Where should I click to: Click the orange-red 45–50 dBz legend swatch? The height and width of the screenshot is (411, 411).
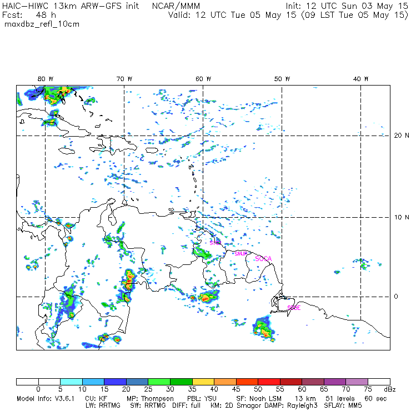click(247, 382)
